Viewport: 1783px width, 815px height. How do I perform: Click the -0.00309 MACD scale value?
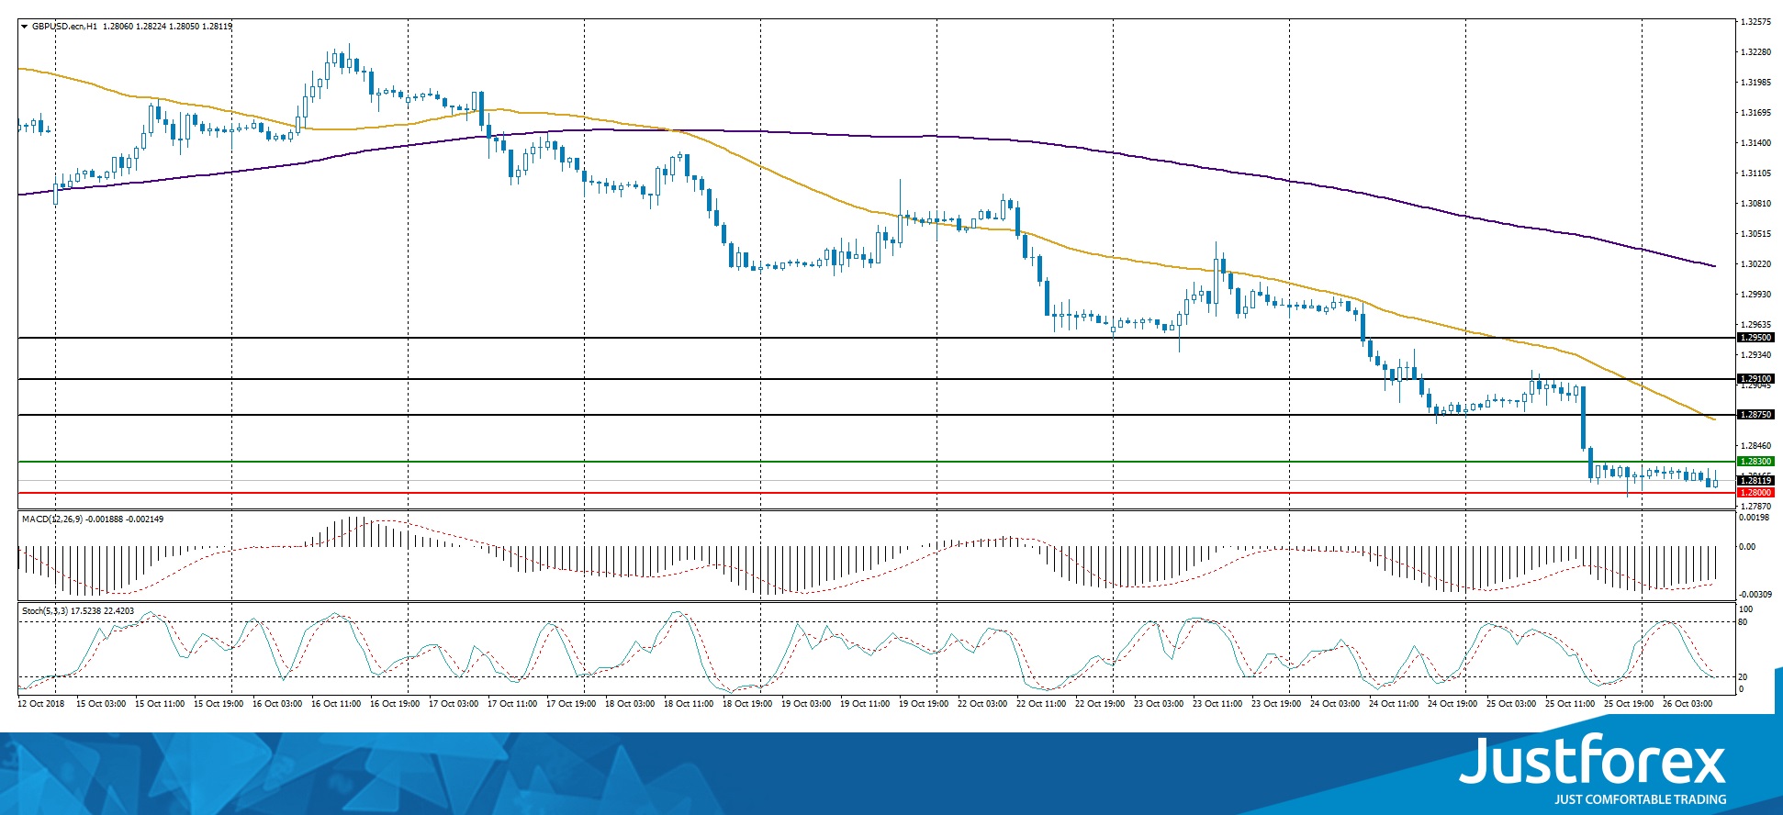(x=1755, y=595)
